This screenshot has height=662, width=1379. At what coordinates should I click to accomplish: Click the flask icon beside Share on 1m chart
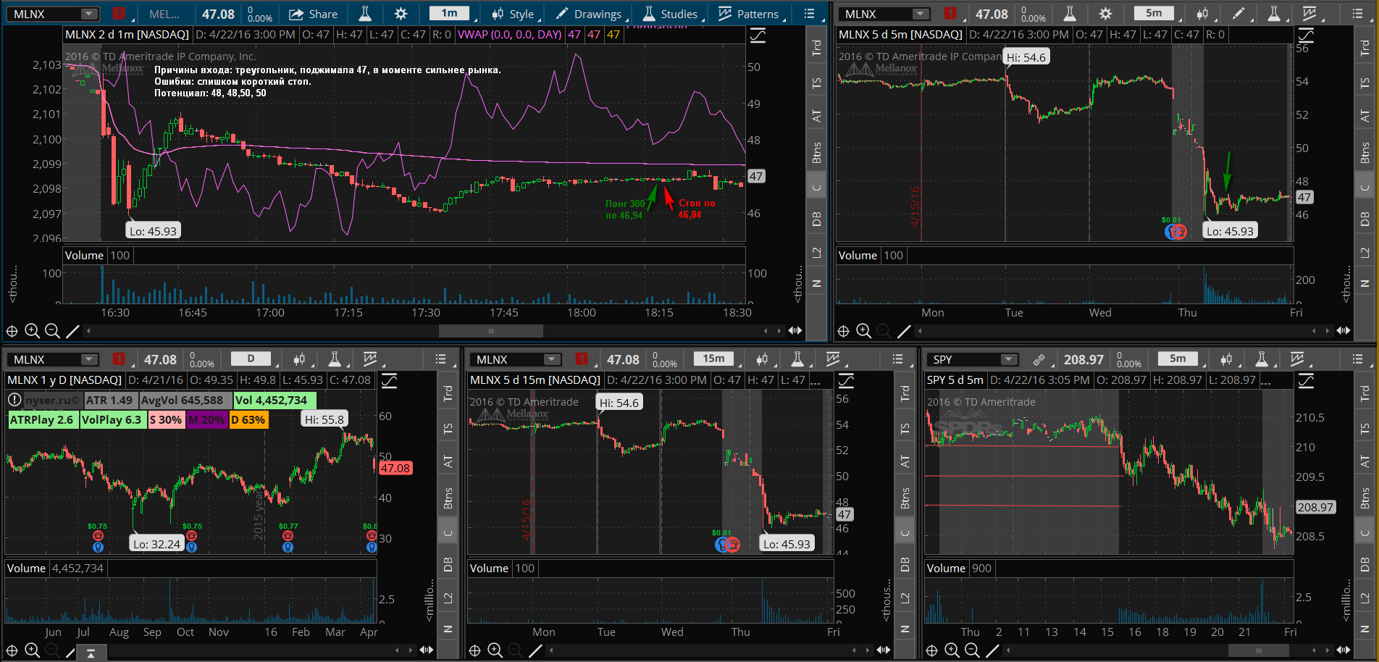coord(365,14)
